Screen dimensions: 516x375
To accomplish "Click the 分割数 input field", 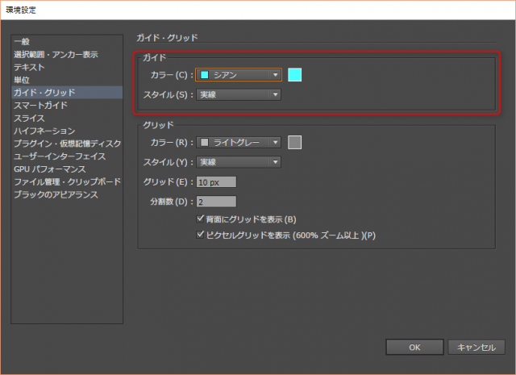I will click(215, 201).
